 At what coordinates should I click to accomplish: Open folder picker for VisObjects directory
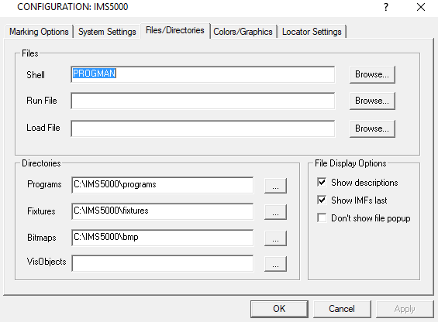[x=275, y=264]
